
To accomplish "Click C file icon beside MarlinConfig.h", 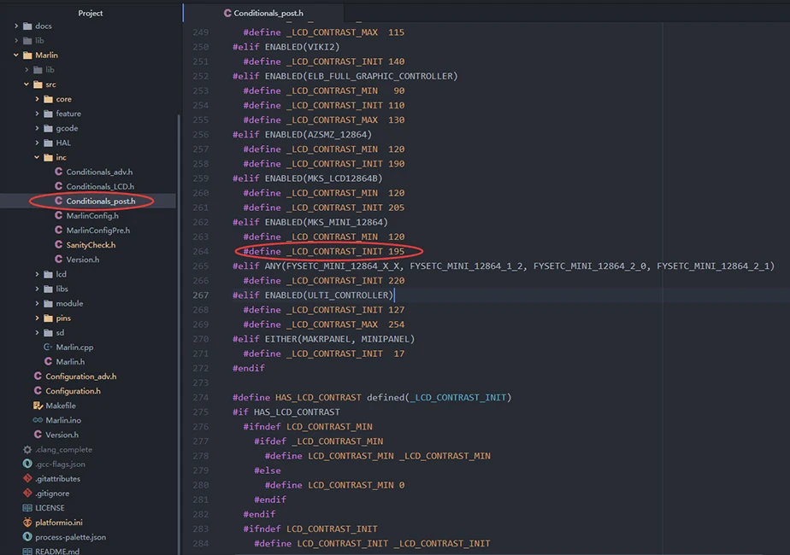I will pos(58,215).
